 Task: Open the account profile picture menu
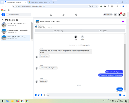(x=124, y=15)
